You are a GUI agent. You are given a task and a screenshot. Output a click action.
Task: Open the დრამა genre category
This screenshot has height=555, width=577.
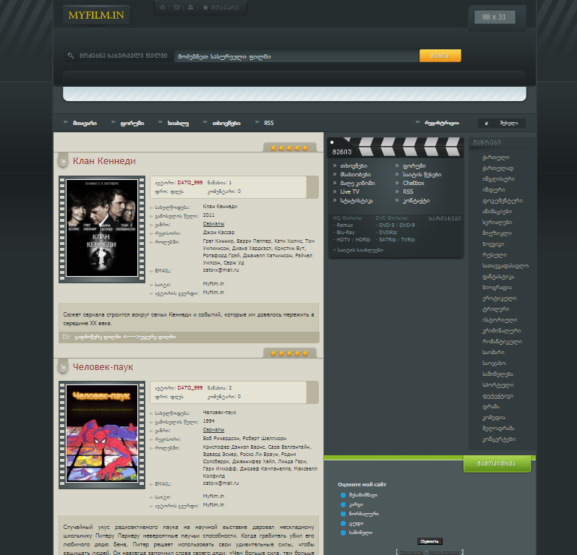point(490,407)
